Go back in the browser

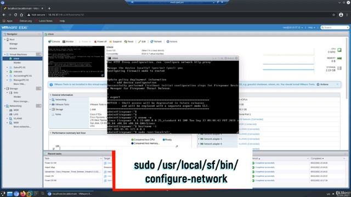point(4,15)
